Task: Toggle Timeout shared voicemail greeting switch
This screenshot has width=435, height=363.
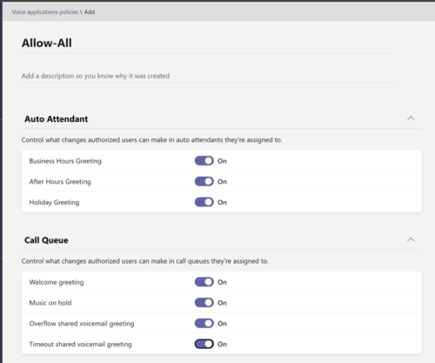Action: 204,344
